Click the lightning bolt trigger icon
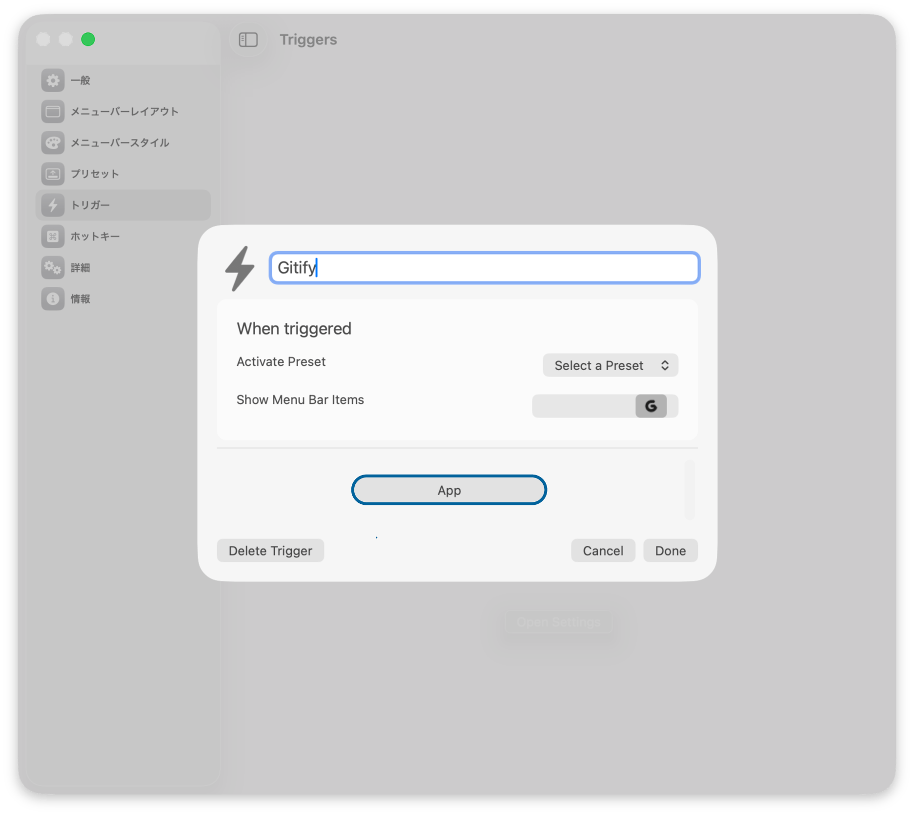Viewport: 914px width, 816px height. 240,268
